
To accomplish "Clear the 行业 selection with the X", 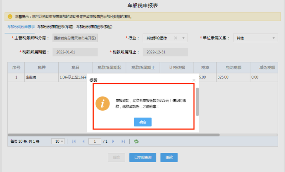I will 175,38.
